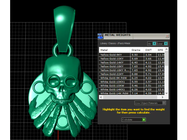Click the SPG column header
Viewport: 187px width, 140px height.
pyautogui.click(x=161, y=50)
